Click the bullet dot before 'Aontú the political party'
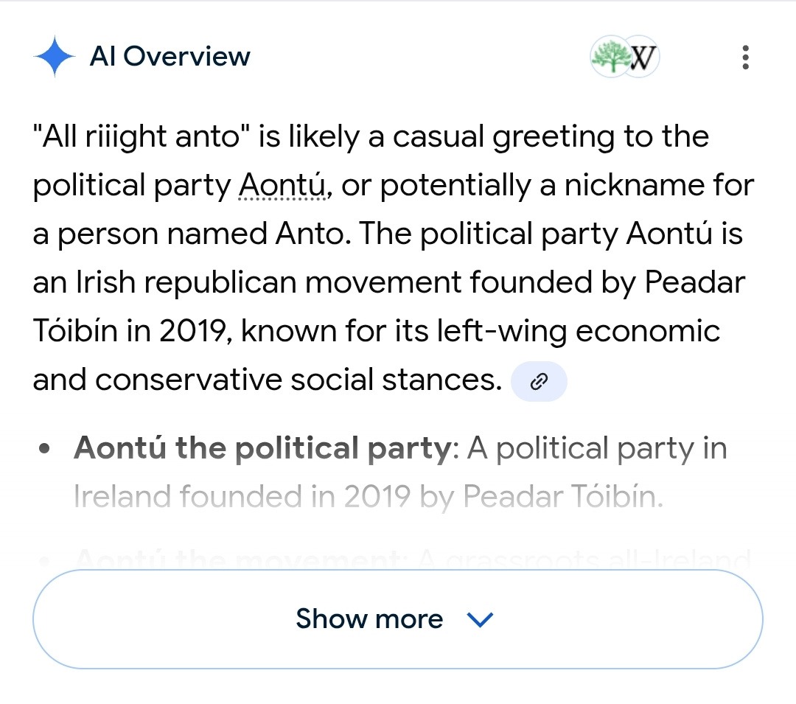The width and height of the screenshot is (796, 704). [46, 449]
